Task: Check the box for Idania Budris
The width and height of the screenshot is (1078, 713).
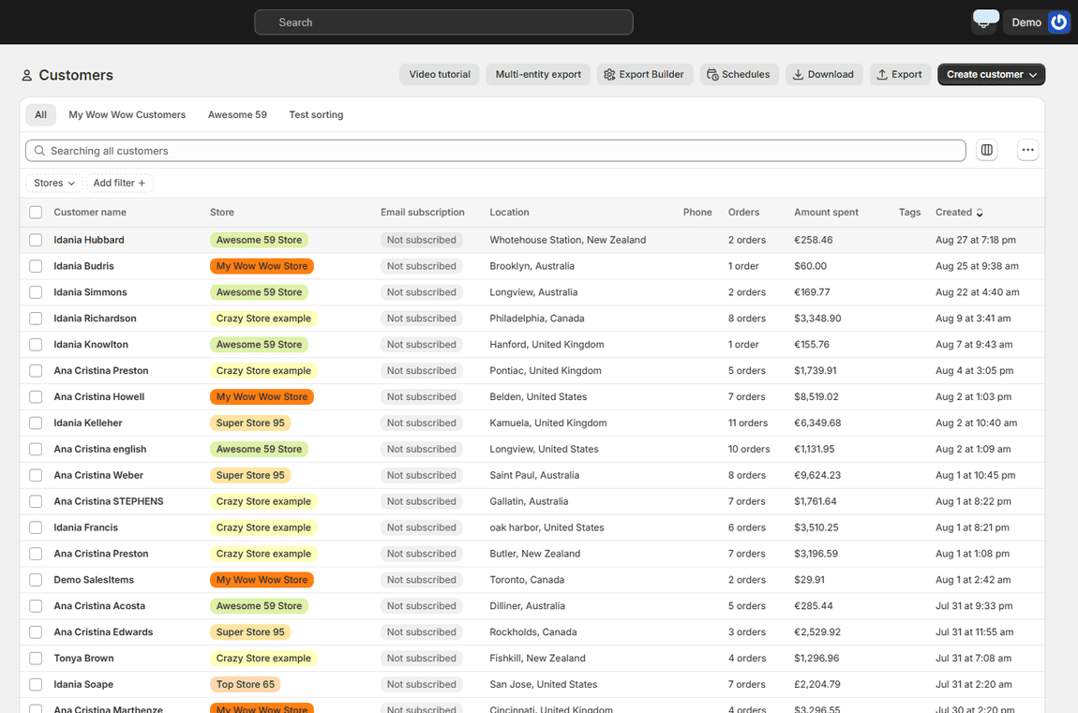Action: click(x=36, y=266)
